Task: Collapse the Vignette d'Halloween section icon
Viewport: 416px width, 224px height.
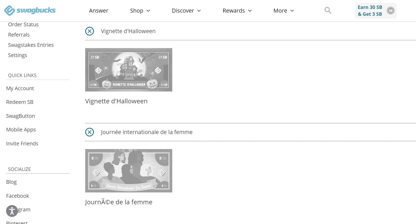Action: [90, 31]
